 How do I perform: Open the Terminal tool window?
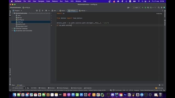coord(51,88)
